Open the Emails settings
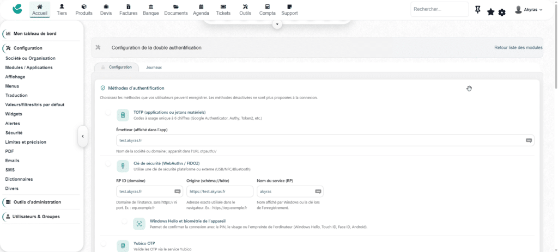The width and height of the screenshot is (558, 252). [12, 161]
